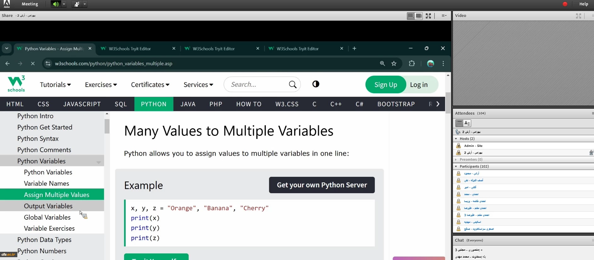Collapse the Hosts group in Attendees
This screenshot has height=260, width=594.
456,139
